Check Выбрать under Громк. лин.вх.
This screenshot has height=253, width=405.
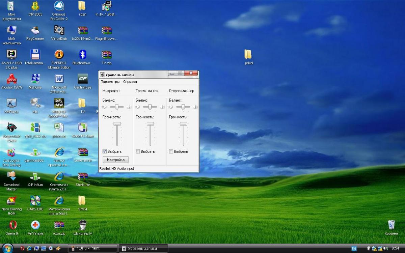point(138,151)
